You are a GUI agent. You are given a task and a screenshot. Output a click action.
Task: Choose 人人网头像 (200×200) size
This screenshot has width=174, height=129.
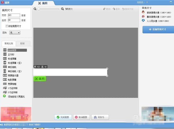[x=155, y=21]
